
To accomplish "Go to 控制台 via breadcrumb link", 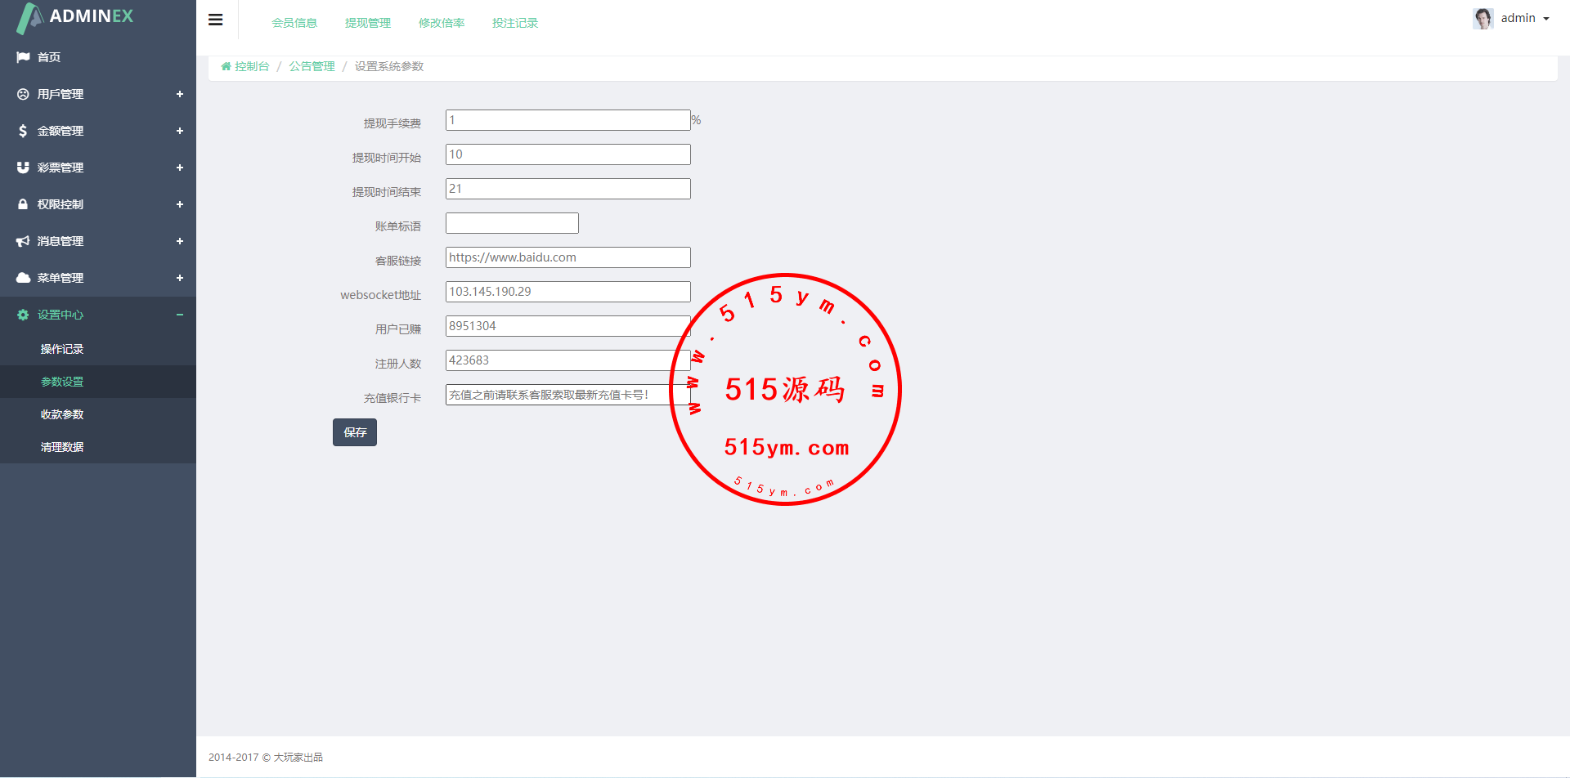I will click(251, 66).
